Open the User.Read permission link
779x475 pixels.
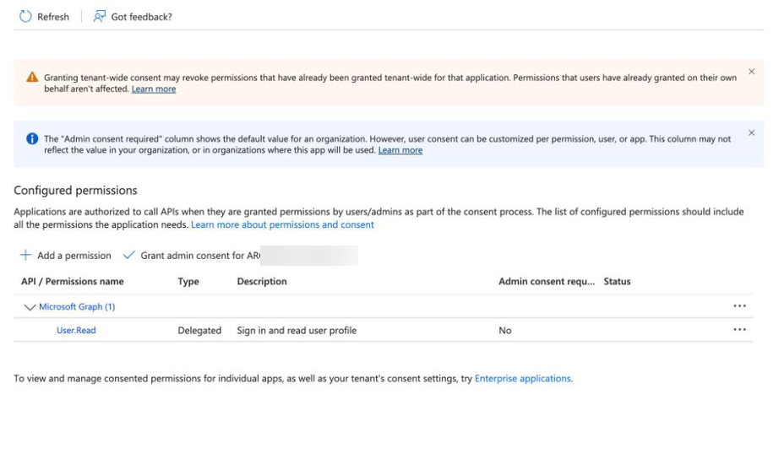click(76, 330)
